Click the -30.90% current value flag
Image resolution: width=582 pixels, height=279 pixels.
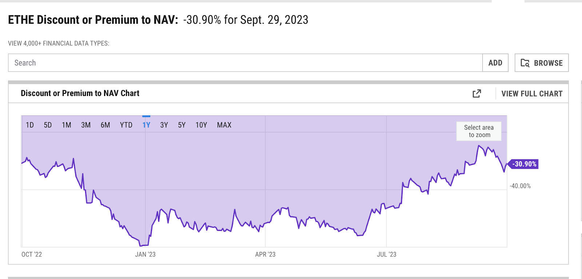523,164
